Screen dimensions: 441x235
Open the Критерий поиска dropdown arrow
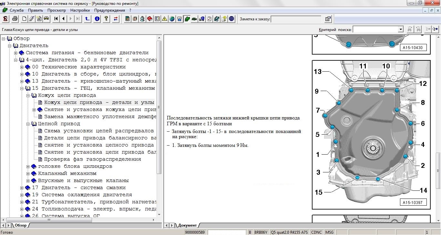401,29
